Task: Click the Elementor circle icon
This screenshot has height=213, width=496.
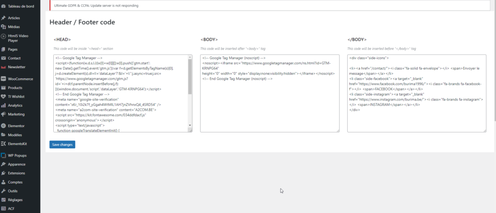Action: 3,126
